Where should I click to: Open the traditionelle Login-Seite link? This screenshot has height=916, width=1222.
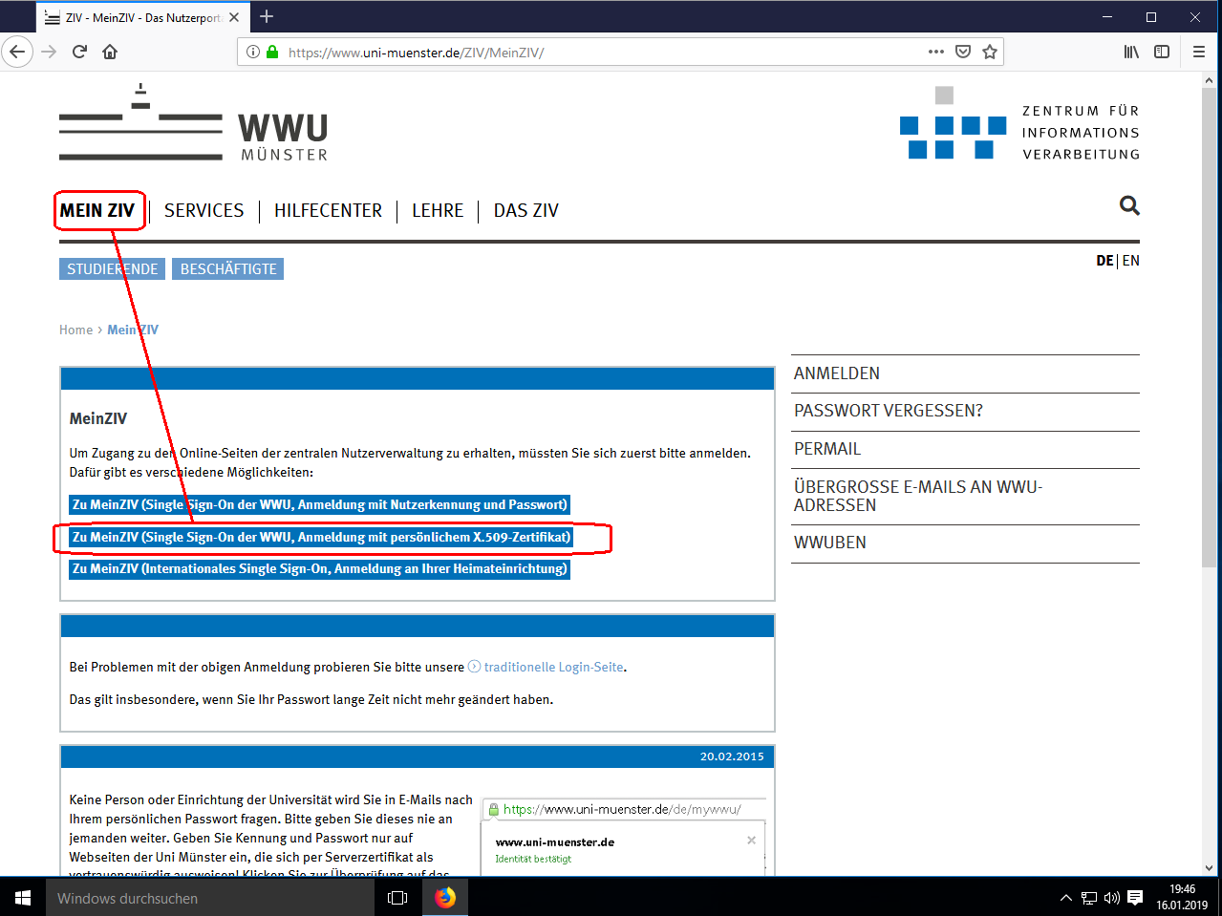pos(552,668)
